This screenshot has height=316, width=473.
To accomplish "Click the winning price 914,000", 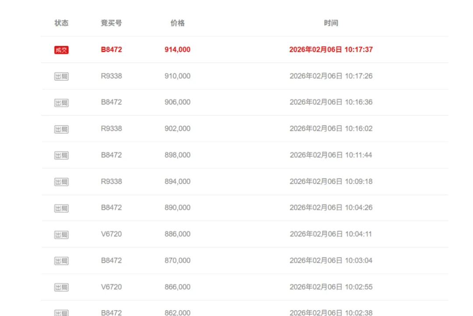I will (177, 50).
